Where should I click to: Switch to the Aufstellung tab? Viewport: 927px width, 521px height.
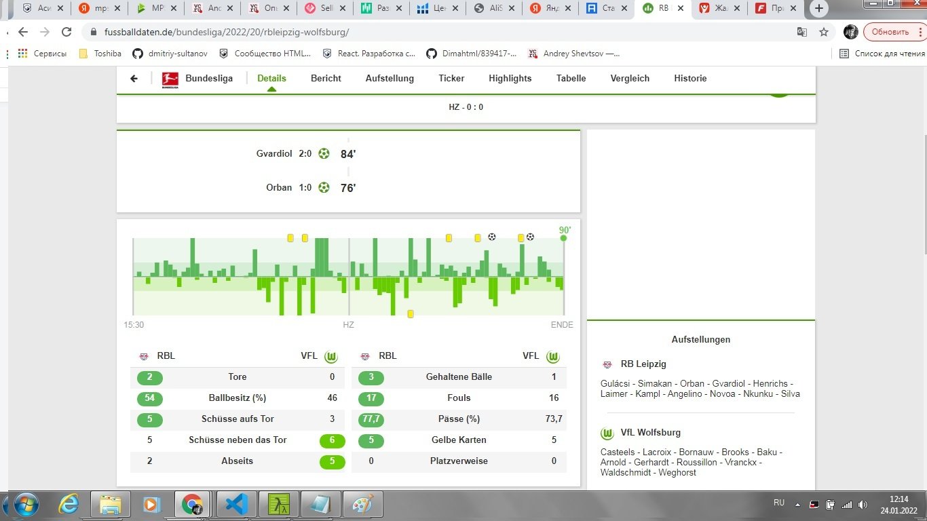click(390, 79)
